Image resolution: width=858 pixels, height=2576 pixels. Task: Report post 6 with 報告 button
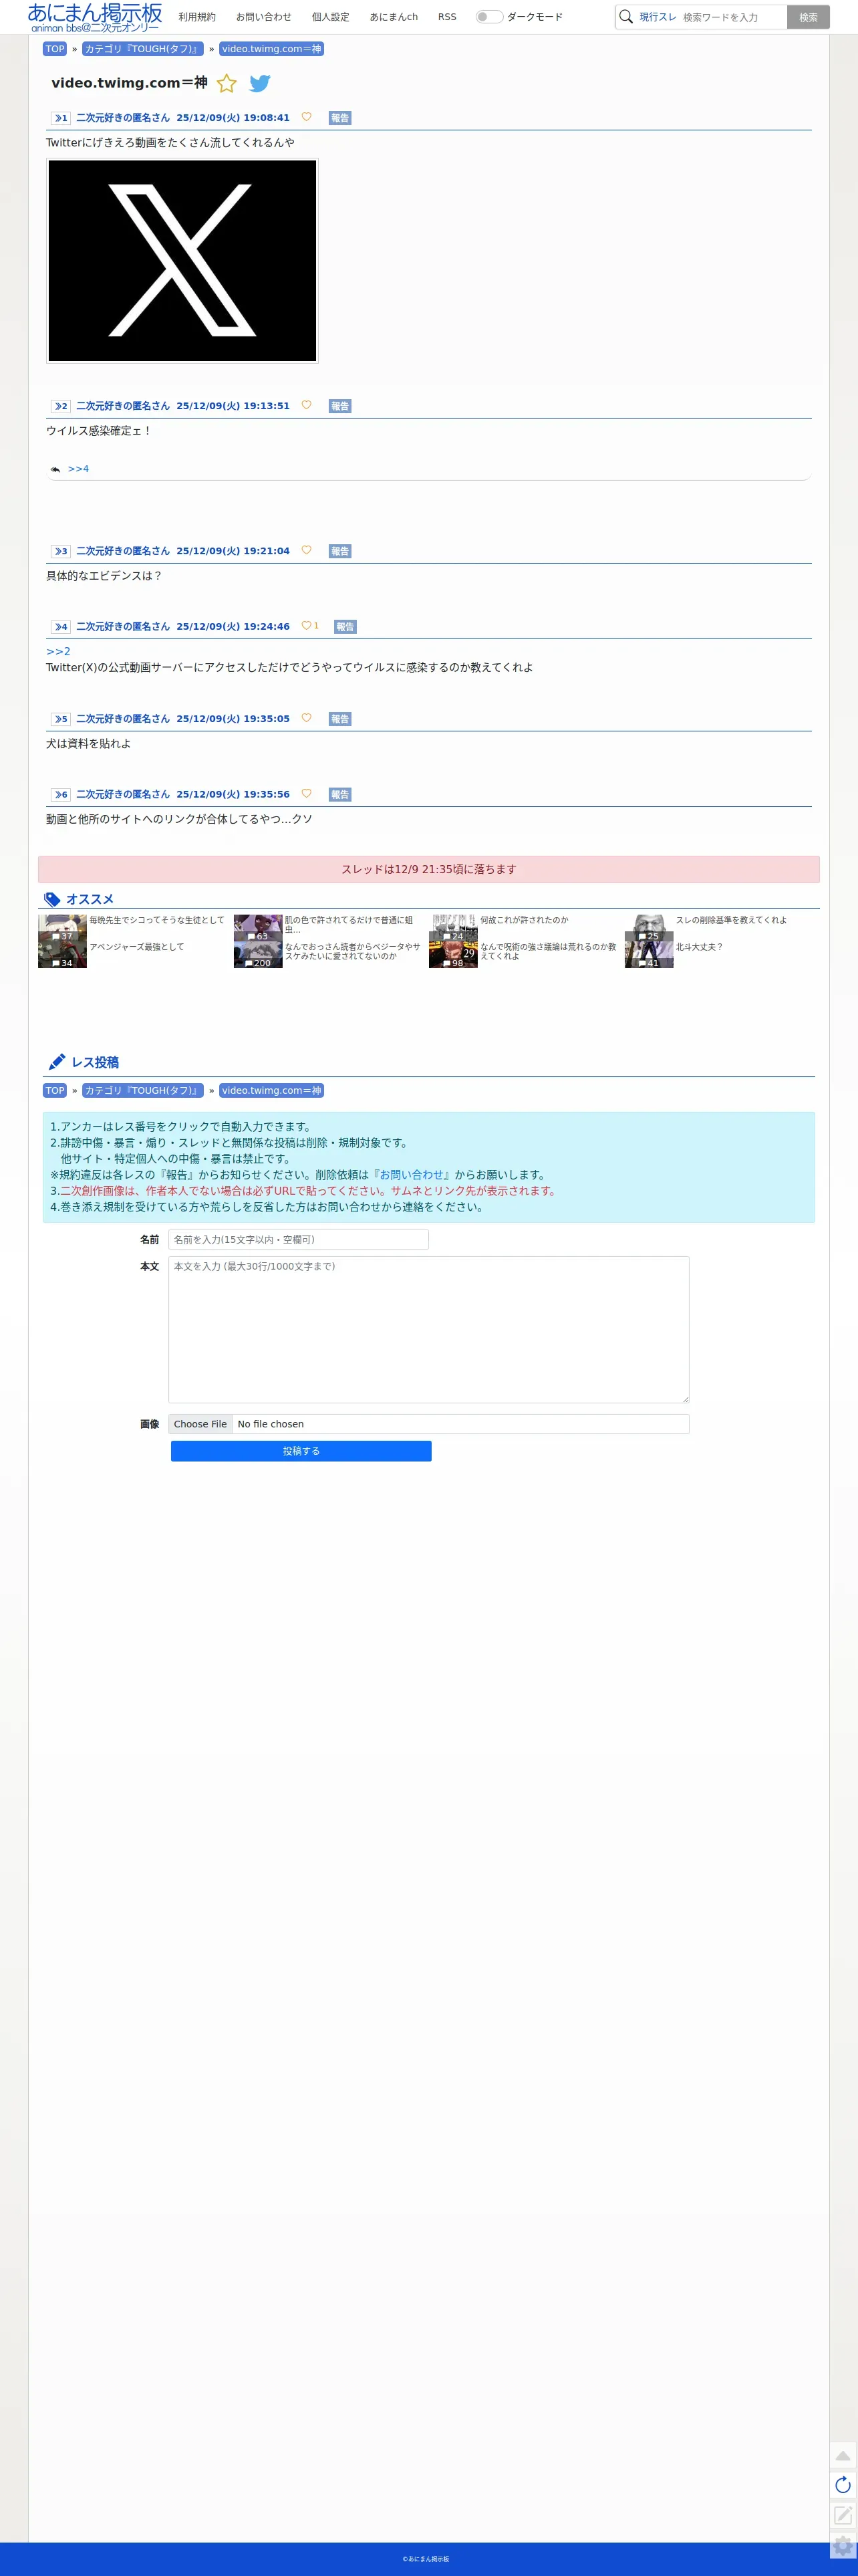pyautogui.click(x=340, y=795)
